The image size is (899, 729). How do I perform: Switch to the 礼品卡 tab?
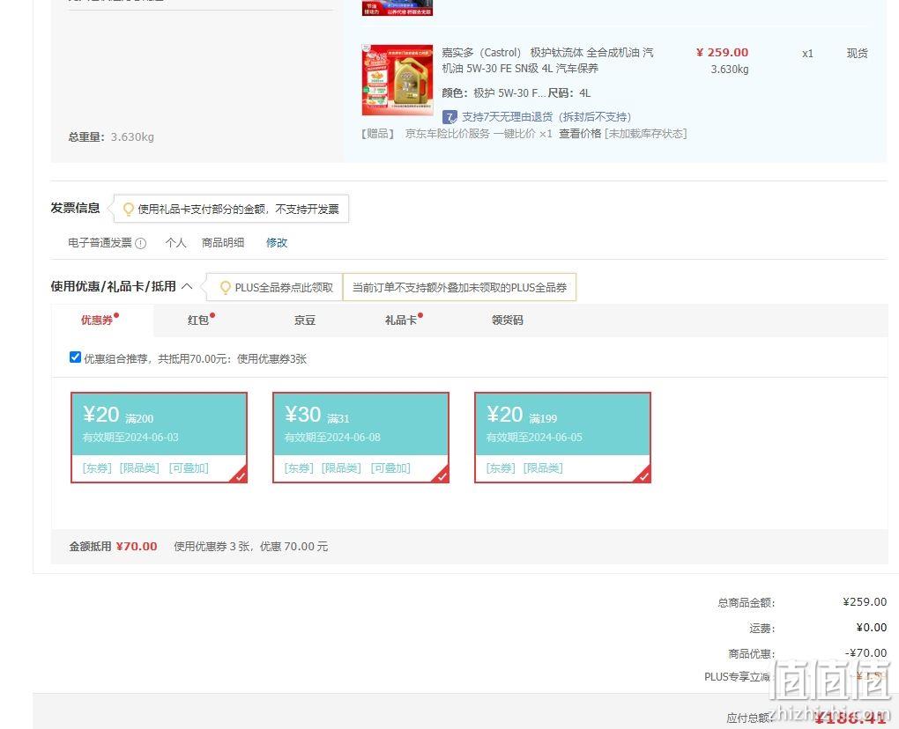(x=401, y=320)
